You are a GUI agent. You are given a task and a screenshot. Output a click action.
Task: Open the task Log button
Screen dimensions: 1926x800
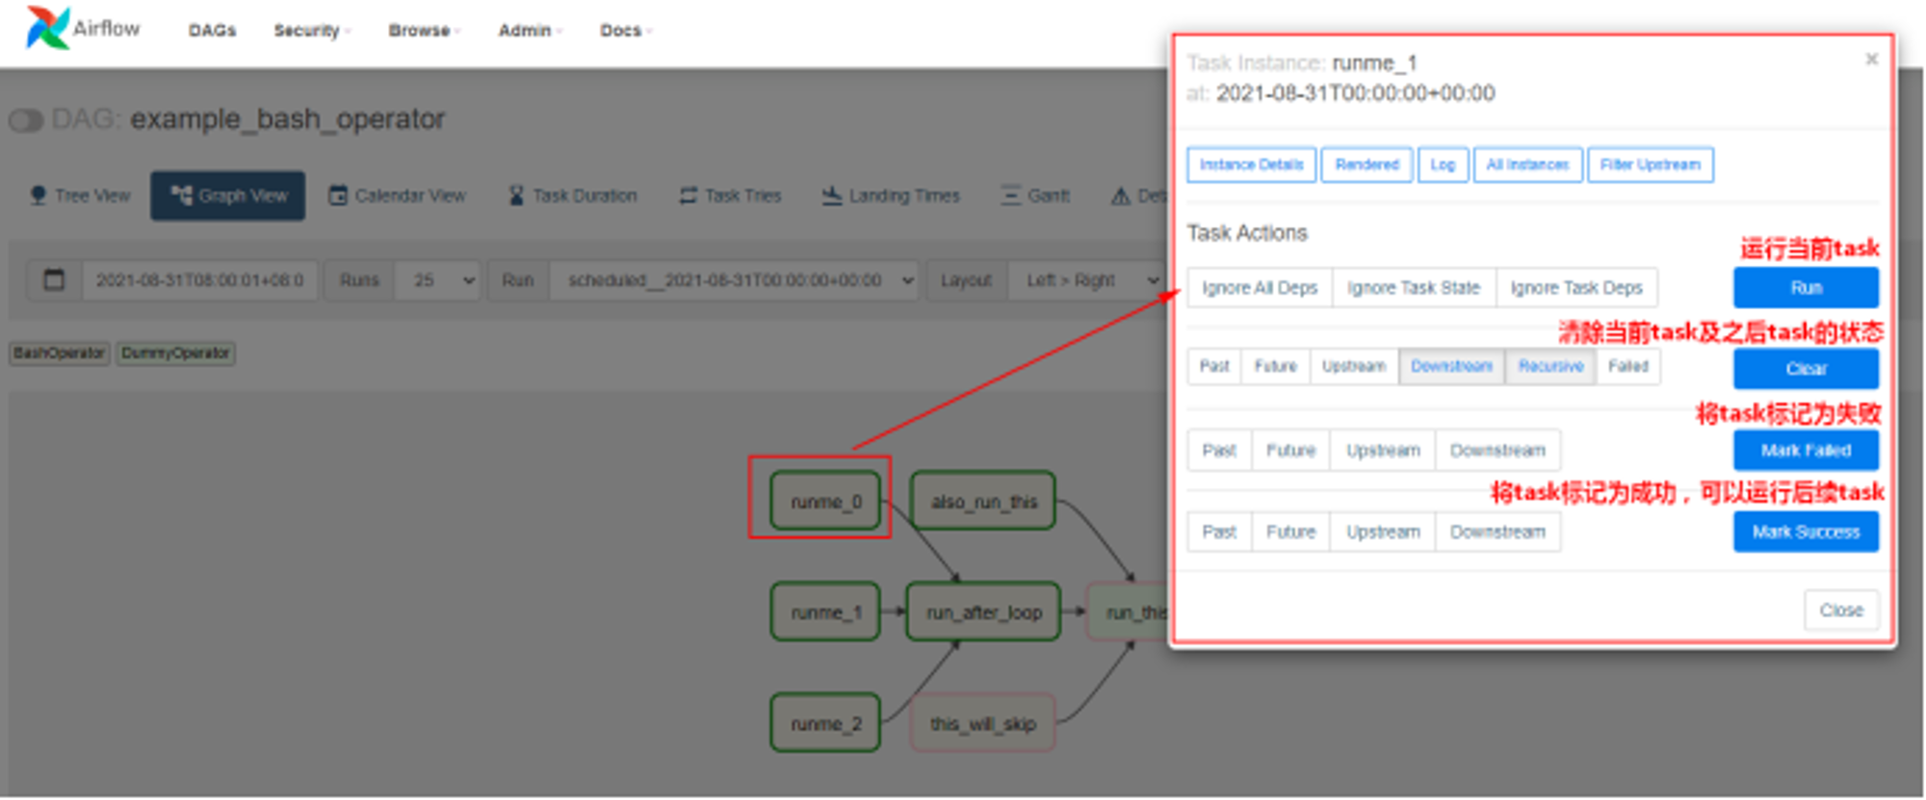1443,165
